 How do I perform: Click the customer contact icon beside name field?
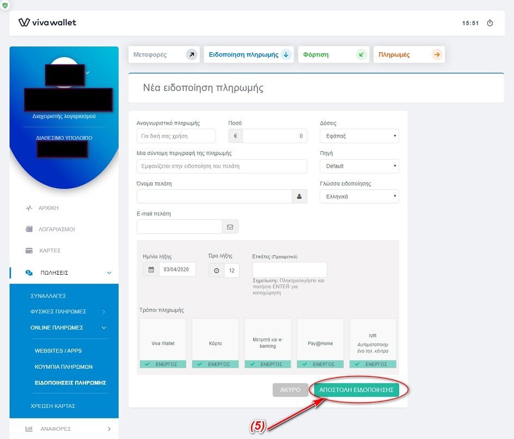tap(299, 196)
